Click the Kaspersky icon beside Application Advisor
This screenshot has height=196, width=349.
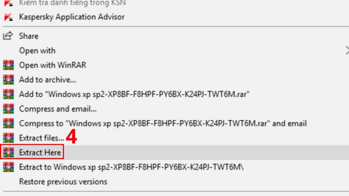[x=8, y=17]
